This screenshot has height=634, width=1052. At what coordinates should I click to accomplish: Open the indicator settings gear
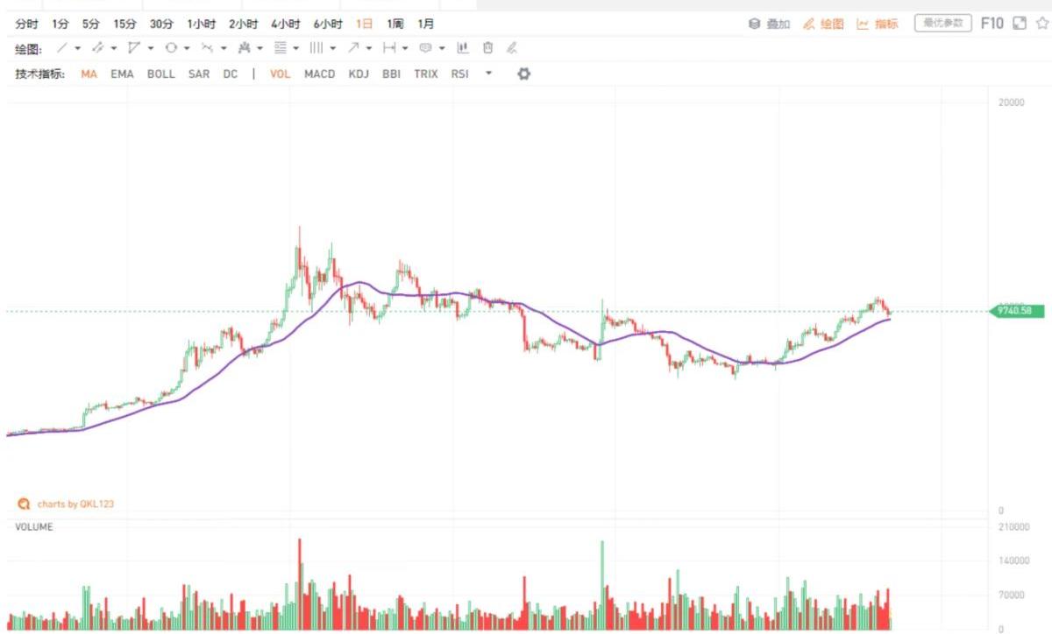pyautogui.click(x=523, y=74)
